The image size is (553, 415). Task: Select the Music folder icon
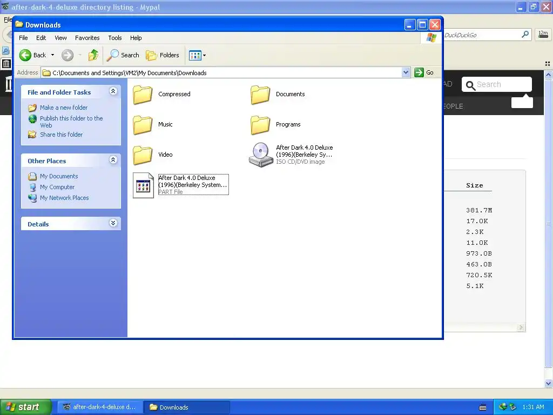(x=143, y=125)
